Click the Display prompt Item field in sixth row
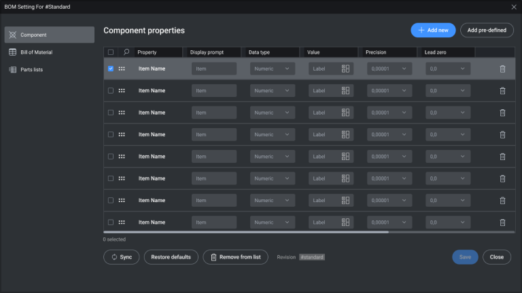Viewport: 522px width, 293px height. tap(214, 178)
